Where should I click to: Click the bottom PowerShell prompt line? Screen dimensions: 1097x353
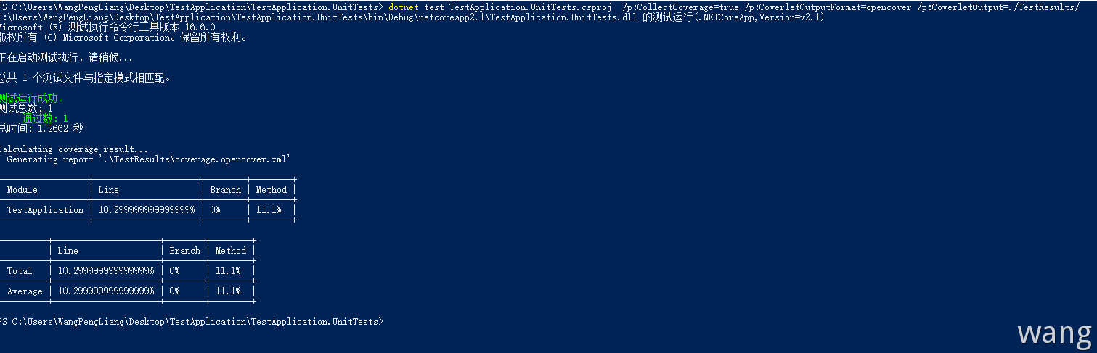coord(192,321)
